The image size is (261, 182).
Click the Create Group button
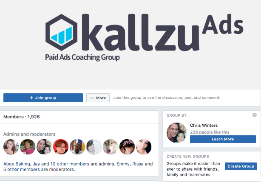[241, 166]
